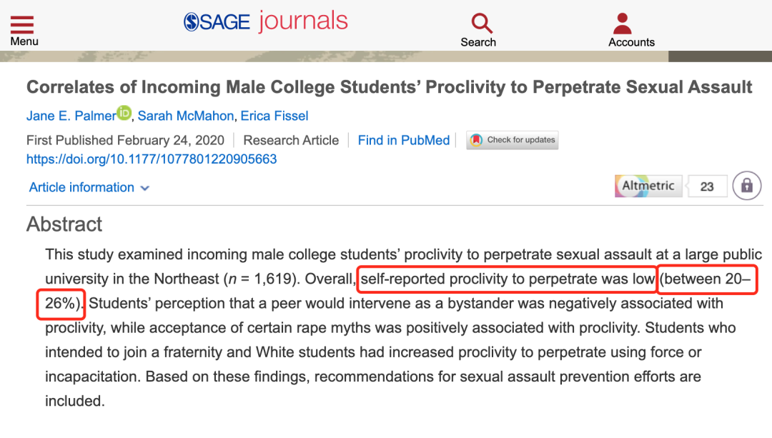Click the lock access icon
Image resolution: width=772 pixels, height=438 pixels.
tap(747, 186)
